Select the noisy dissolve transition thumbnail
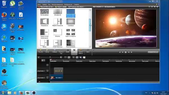Screen dimensions: 169x95 point(44,11)
